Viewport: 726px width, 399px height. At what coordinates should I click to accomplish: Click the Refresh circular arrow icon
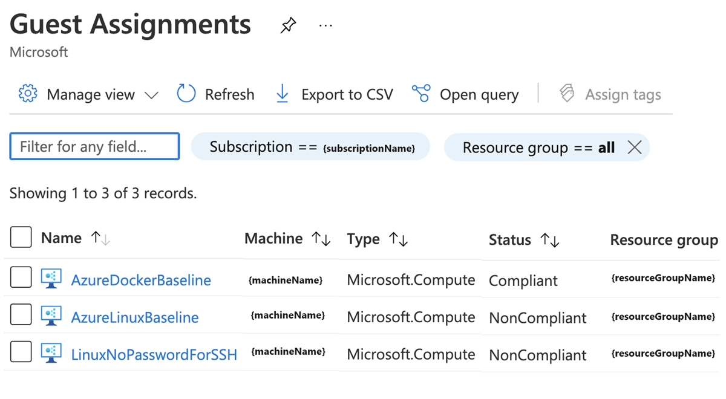pos(185,94)
